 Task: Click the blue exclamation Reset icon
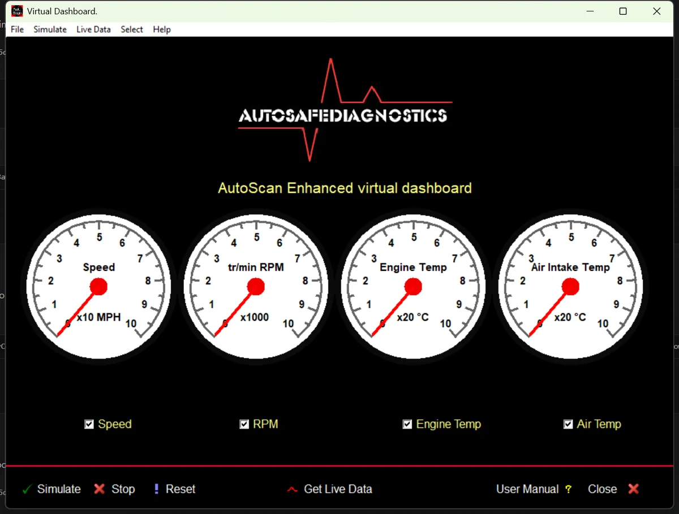click(x=157, y=489)
